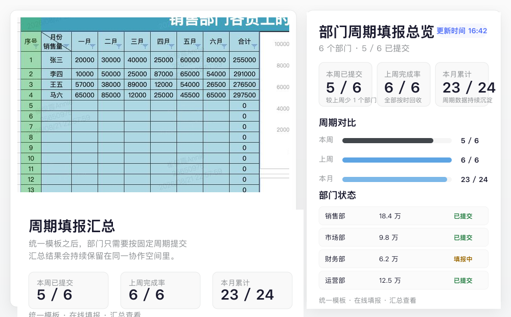Open the 五月 column filter dropdown

click(x=198, y=47)
